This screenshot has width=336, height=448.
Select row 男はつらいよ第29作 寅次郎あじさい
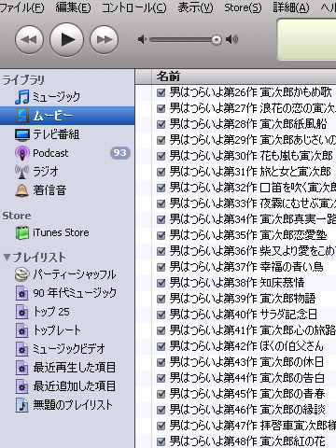point(236,140)
